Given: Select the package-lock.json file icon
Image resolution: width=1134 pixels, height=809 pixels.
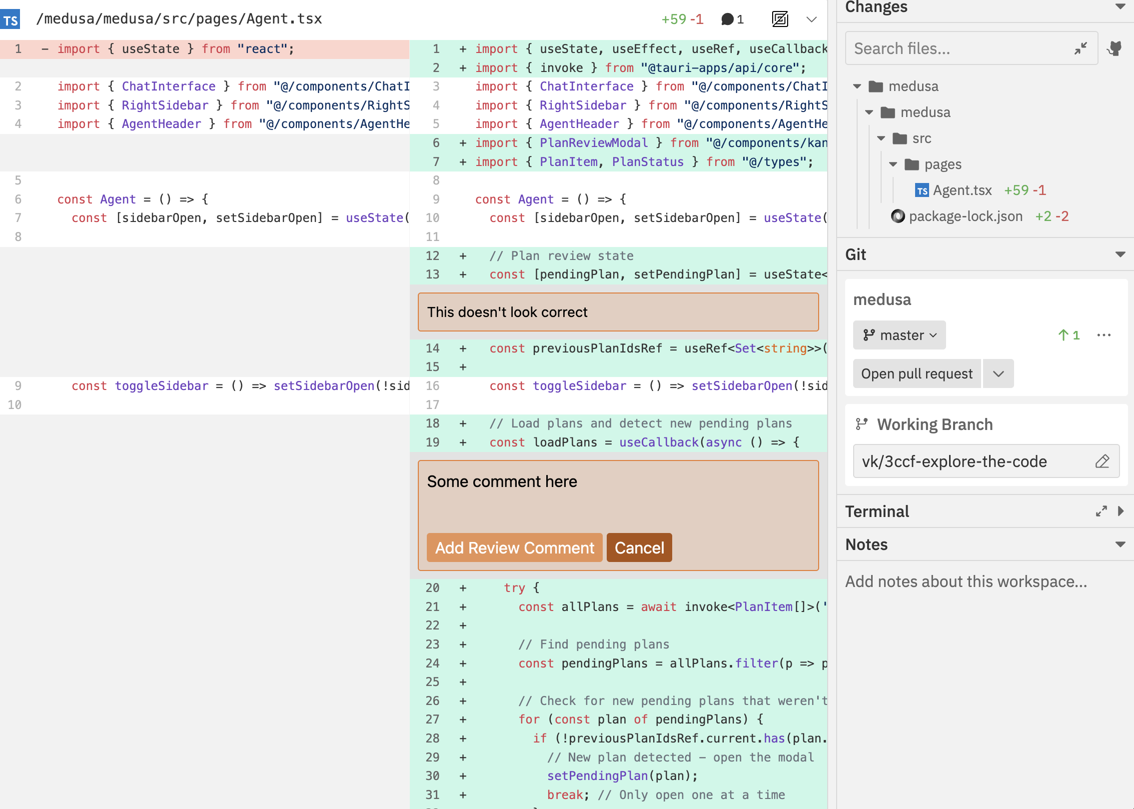Looking at the screenshot, I should coord(898,216).
